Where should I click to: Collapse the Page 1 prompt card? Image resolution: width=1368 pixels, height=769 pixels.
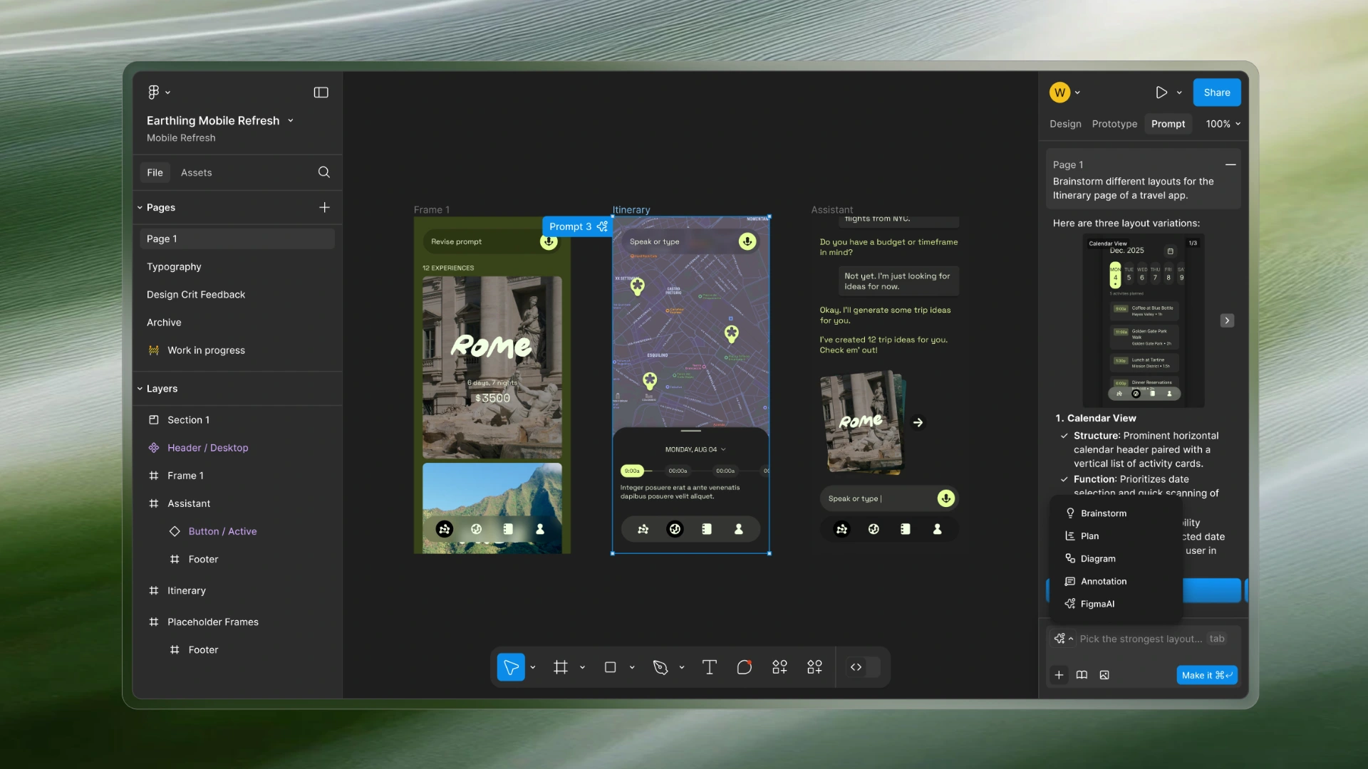[1230, 164]
